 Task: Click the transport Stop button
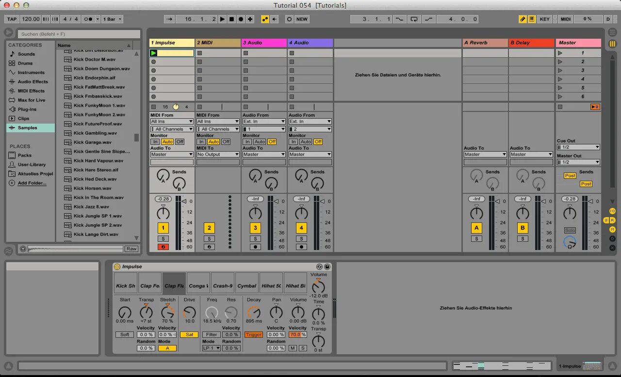pyautogui.click(x=231, y=19)
